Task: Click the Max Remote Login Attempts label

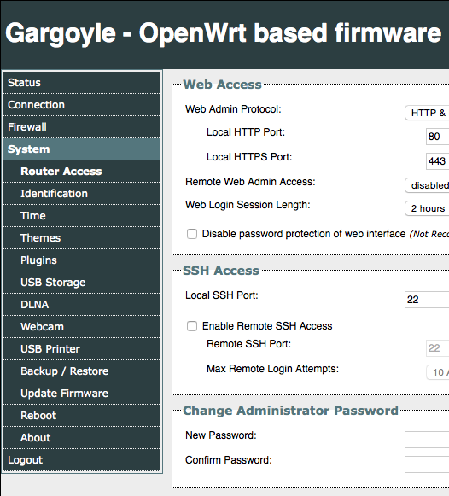Action: pos(272,369)
